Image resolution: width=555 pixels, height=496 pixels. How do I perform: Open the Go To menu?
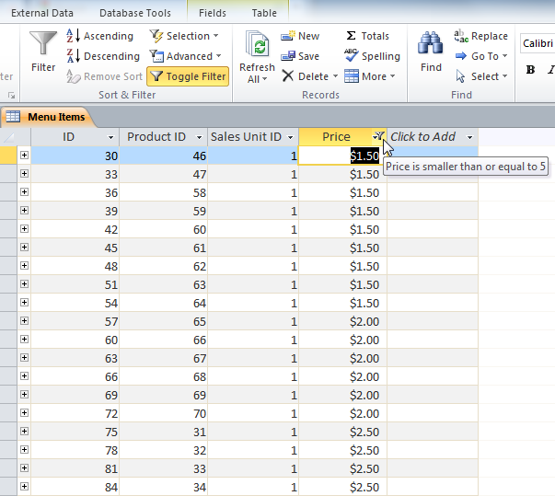tap(481, 56)
